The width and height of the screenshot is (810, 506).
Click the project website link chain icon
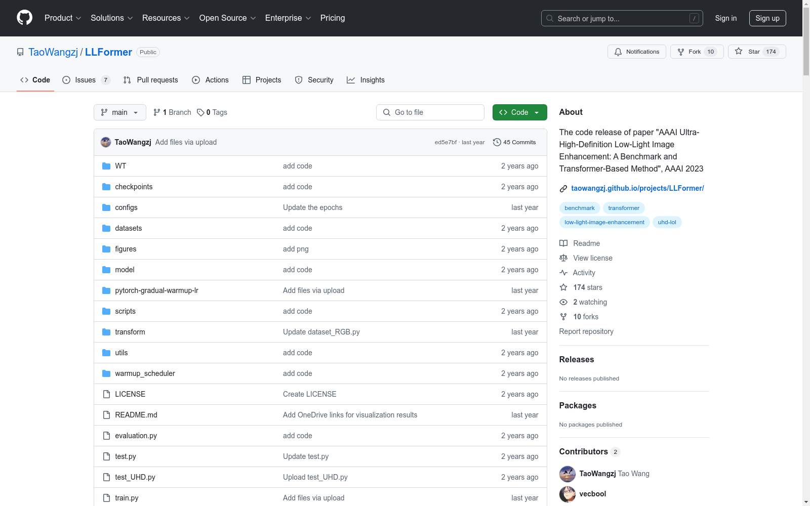point(563,189)
